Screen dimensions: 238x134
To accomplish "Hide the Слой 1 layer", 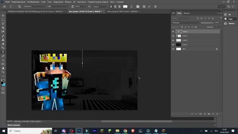I will (x=173, y=45).
